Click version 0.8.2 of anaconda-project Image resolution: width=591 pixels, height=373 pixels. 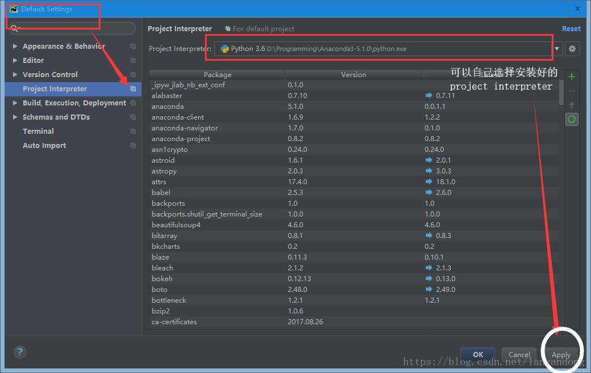click(x=295, y=138)
